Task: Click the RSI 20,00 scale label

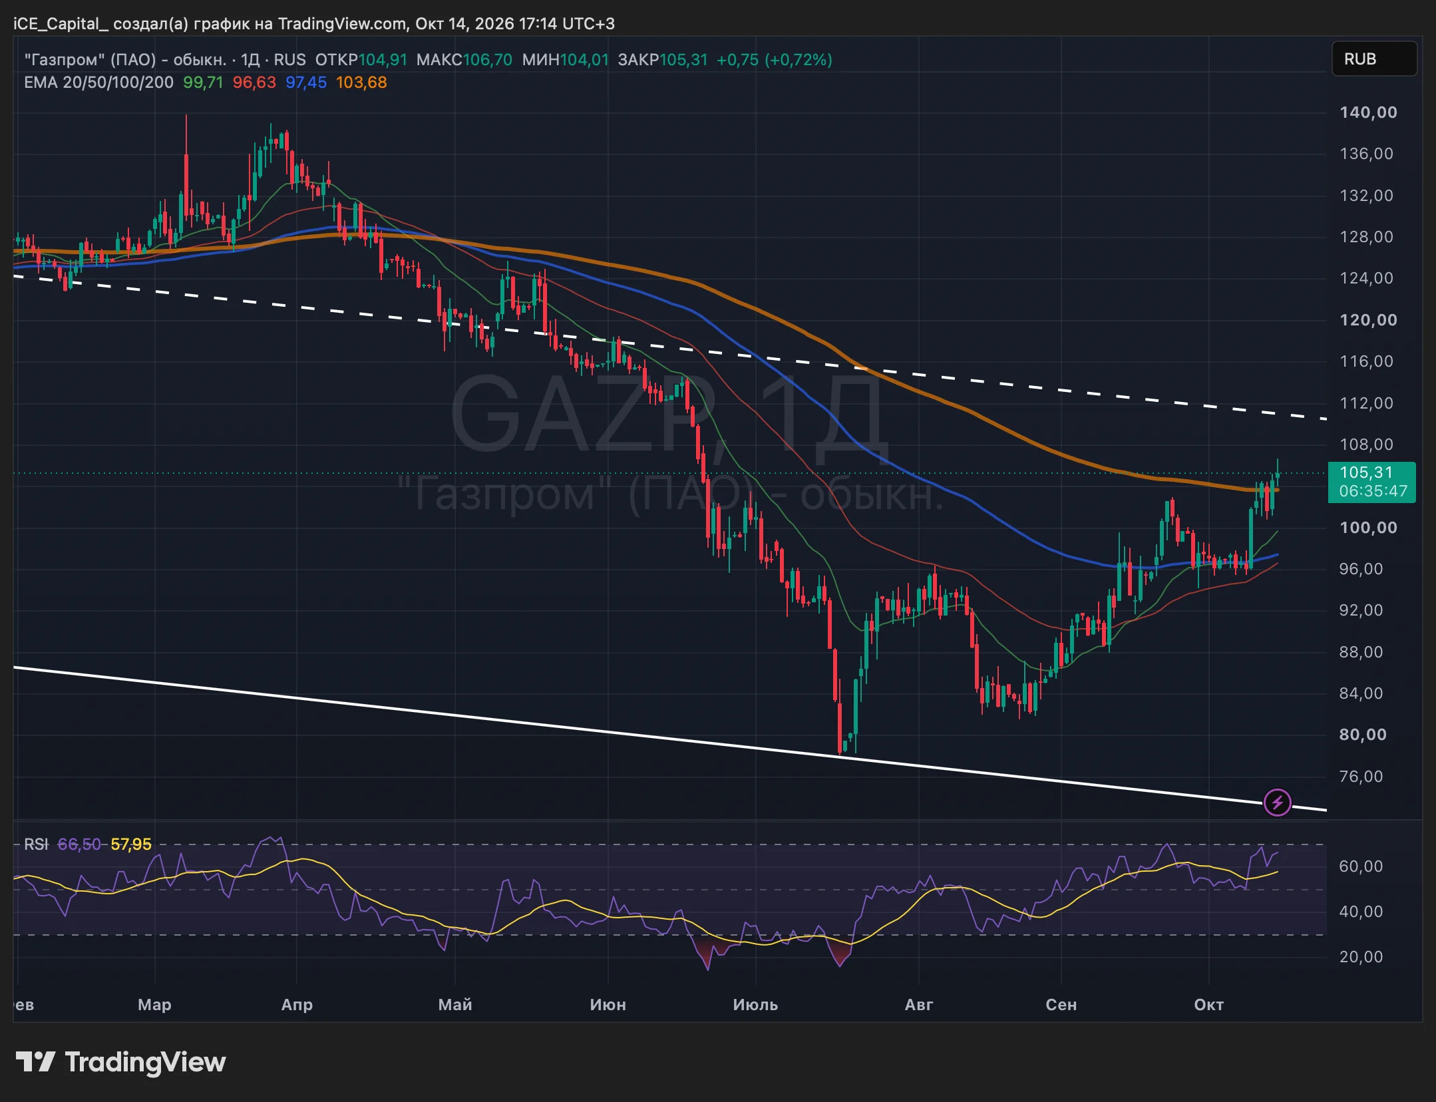Action: click(1361, 957)
